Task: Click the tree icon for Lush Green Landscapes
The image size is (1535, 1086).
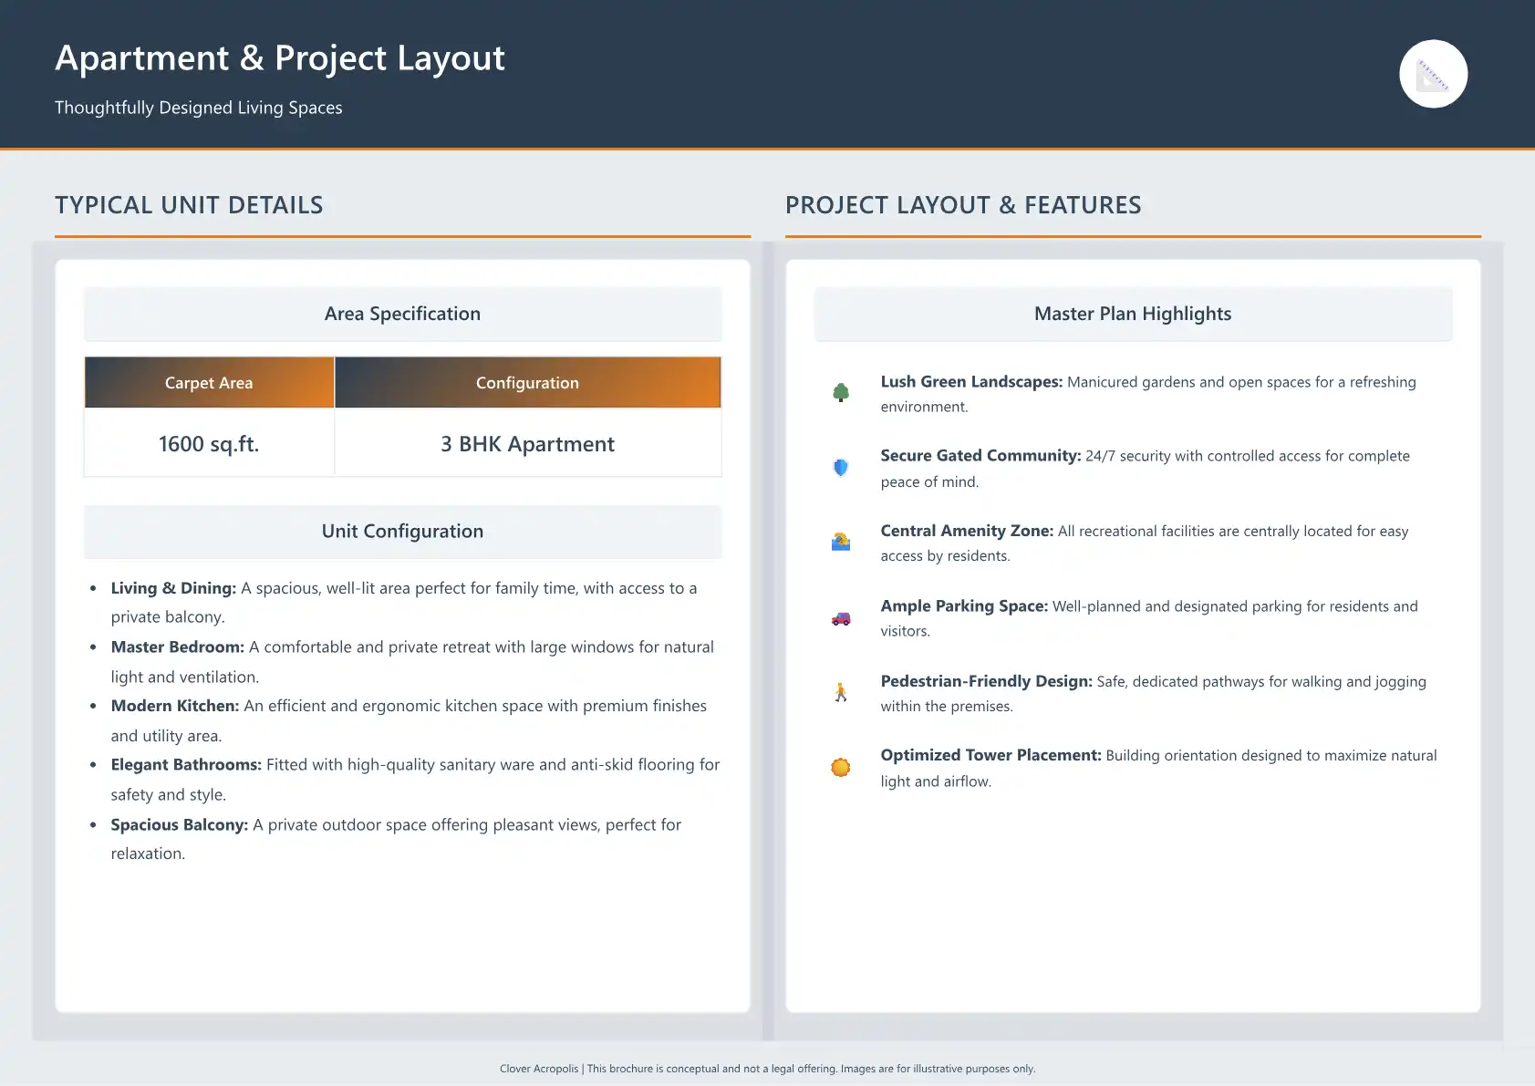Action: coord(841,393)
